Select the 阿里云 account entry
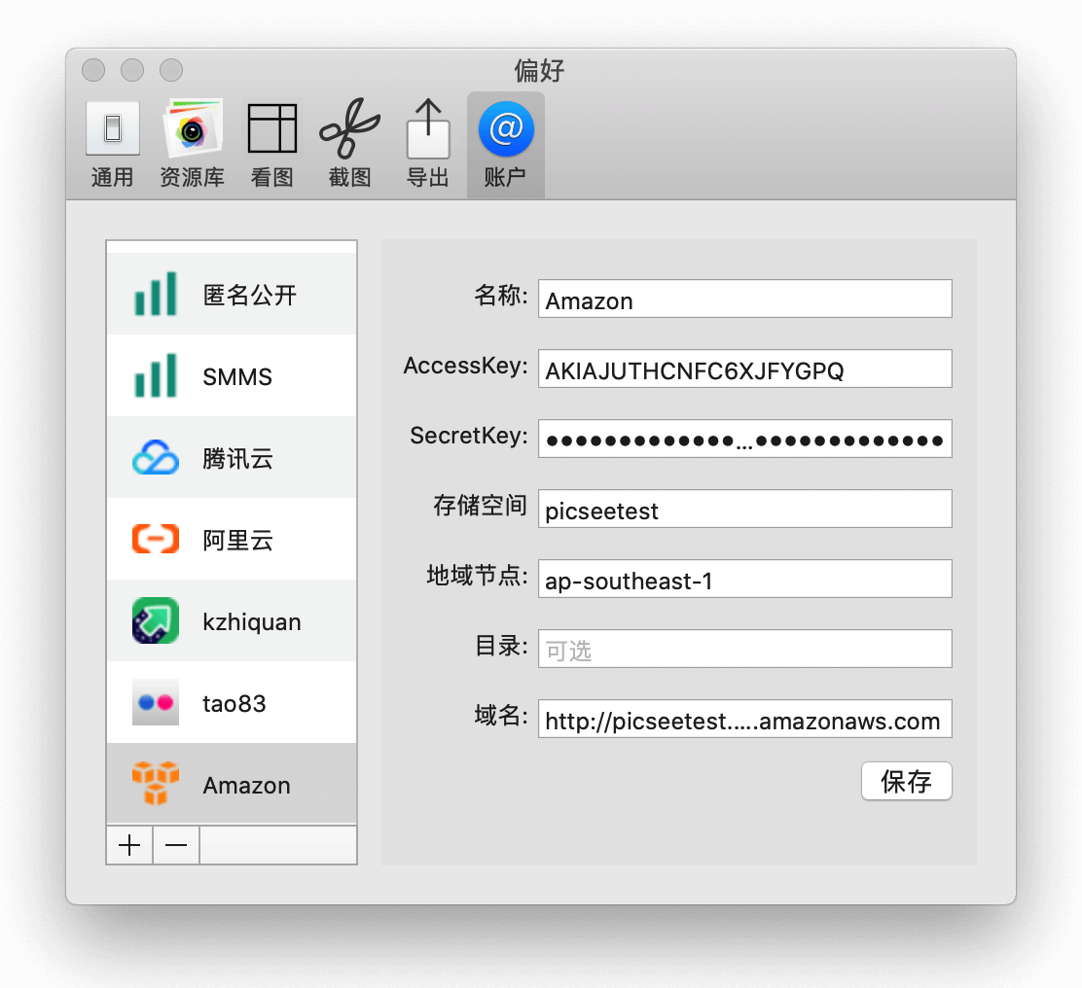This screenshot has height=988, width=1082. point(232,539)
